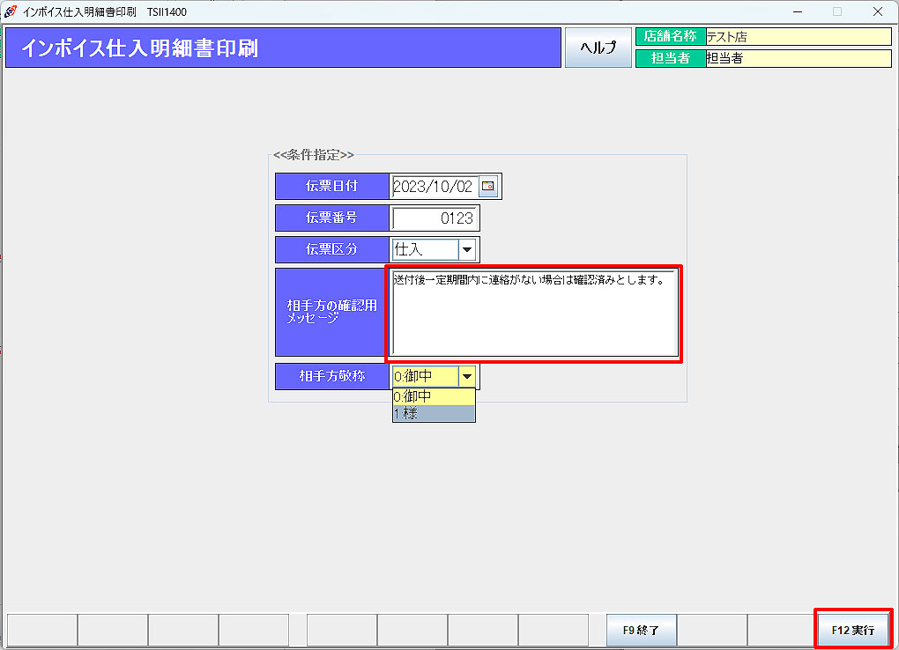Click the F9 終了 button

642,630
